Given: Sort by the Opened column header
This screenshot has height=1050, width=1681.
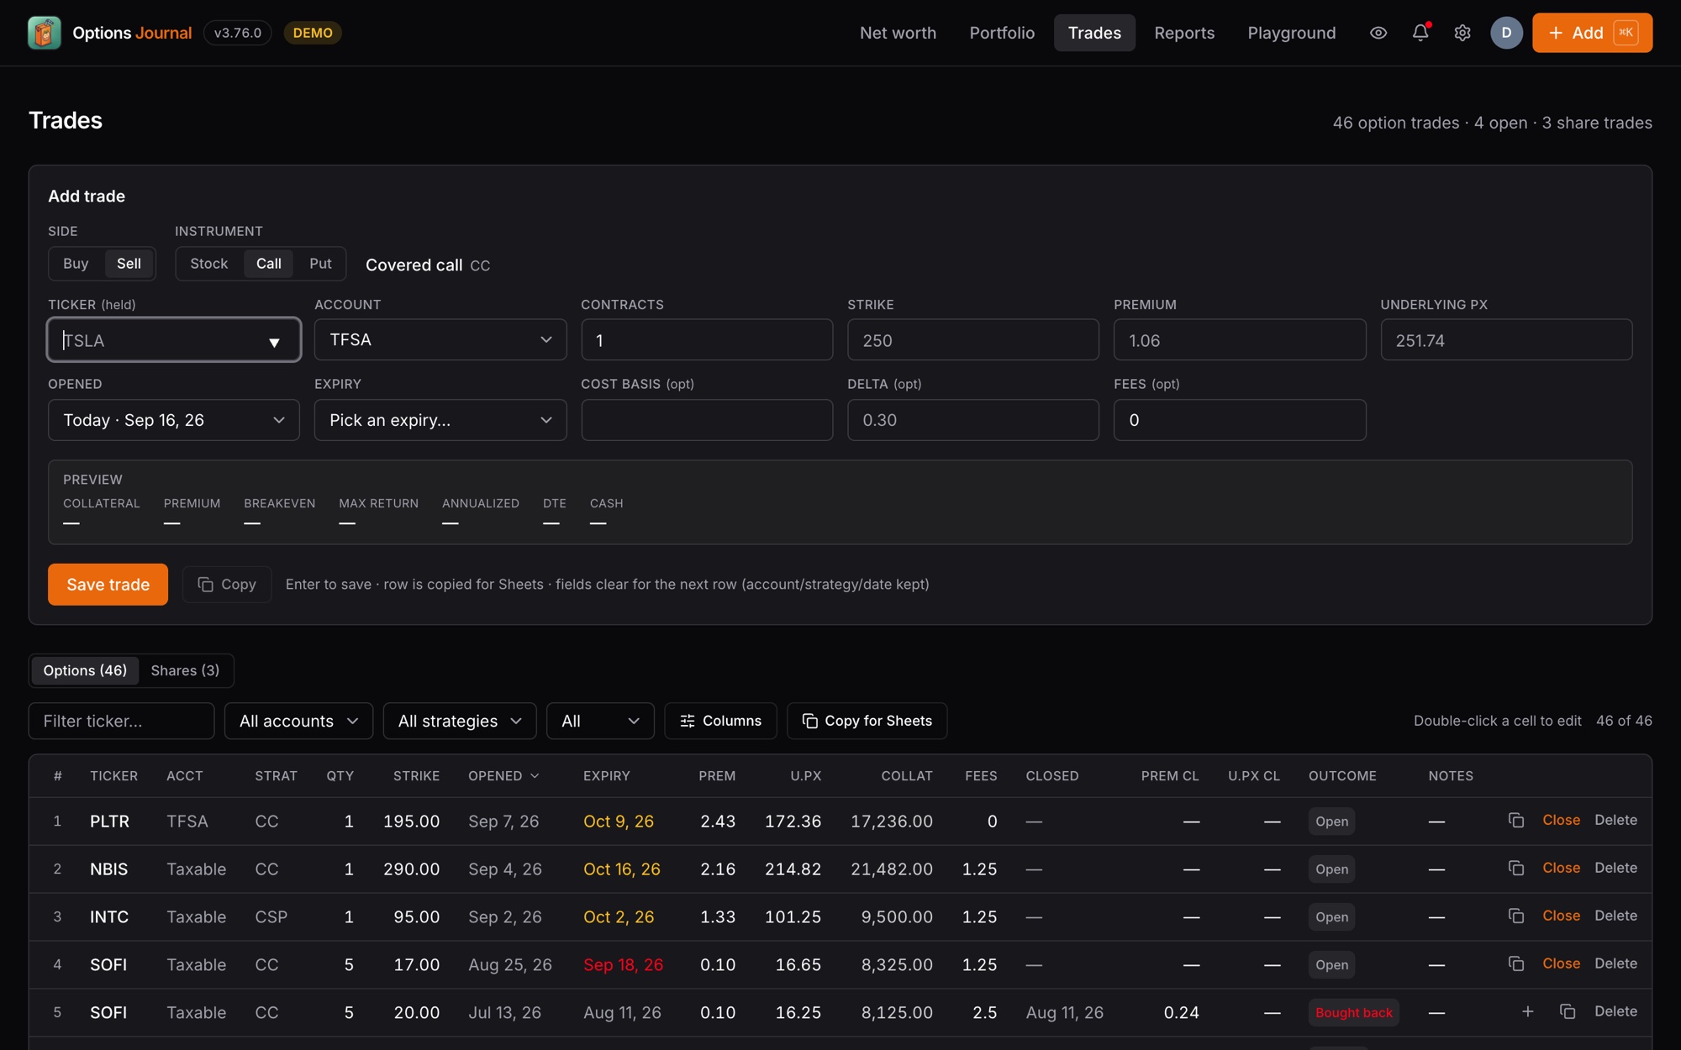Looking at the screenshot, I should 503,775.
